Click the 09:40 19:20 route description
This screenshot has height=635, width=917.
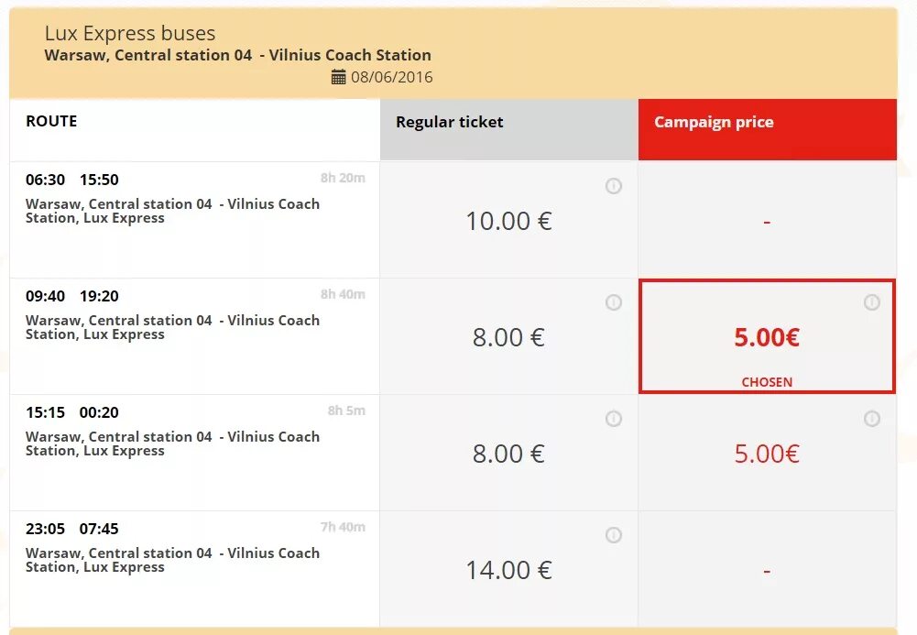pos(172,327)
